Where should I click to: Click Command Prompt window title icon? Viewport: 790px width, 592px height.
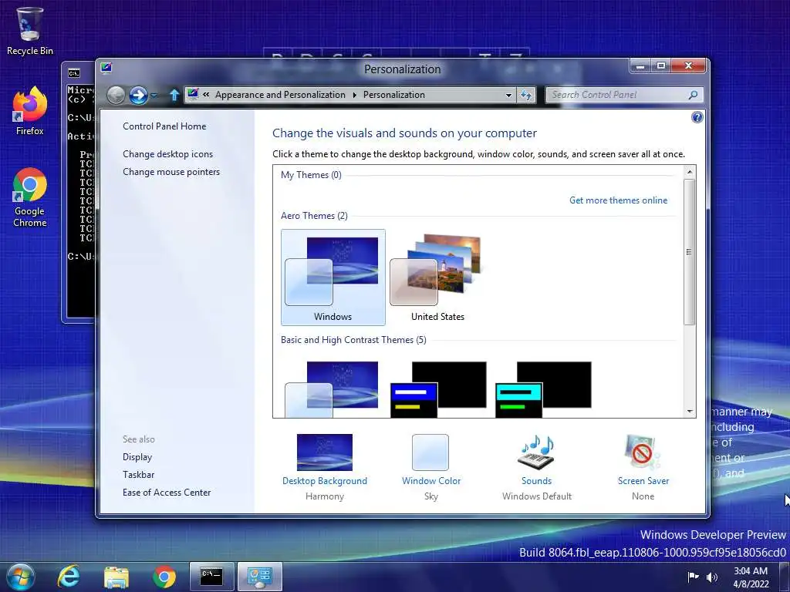(x=74, y=73)
